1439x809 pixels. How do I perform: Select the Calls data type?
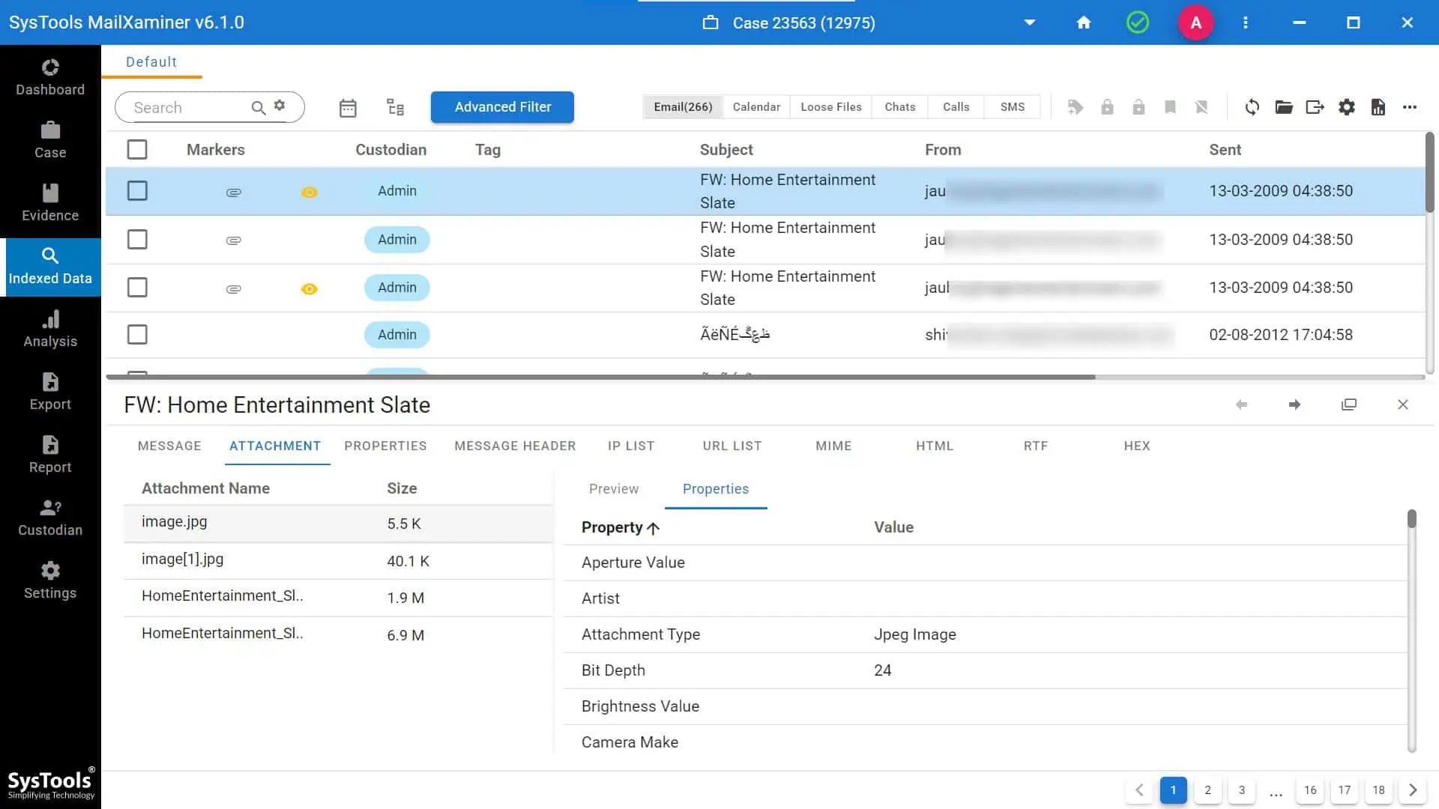[x=956, y=107]
